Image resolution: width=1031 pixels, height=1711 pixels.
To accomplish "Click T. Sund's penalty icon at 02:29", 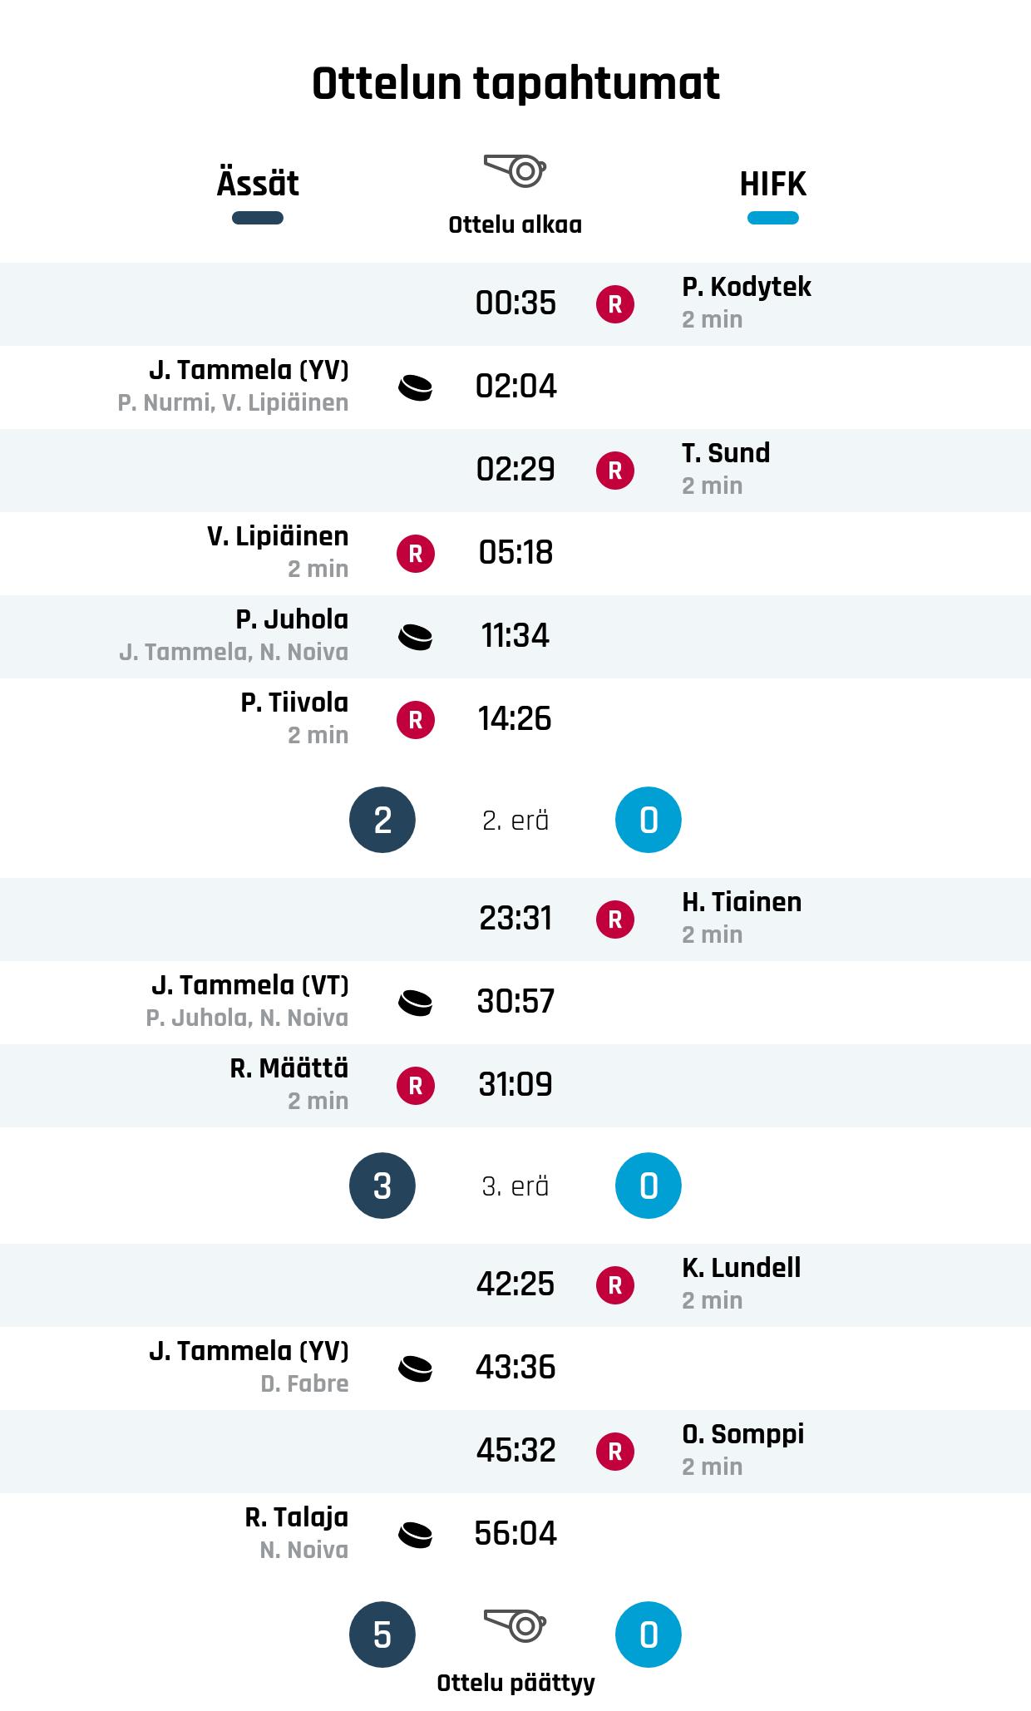I will [x=615, y=471].
